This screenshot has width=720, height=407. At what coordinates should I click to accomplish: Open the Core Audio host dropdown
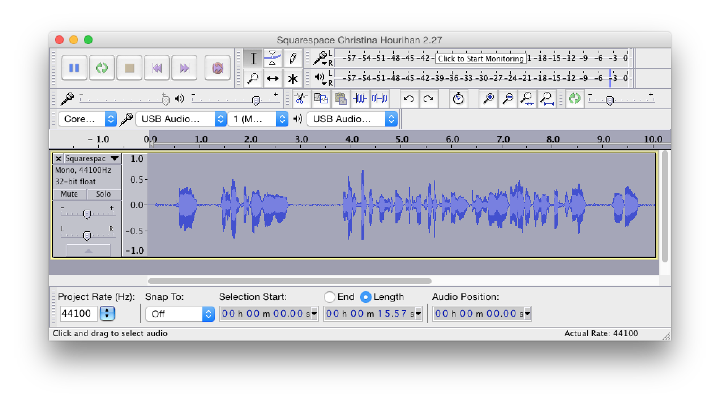coord(87,119)
